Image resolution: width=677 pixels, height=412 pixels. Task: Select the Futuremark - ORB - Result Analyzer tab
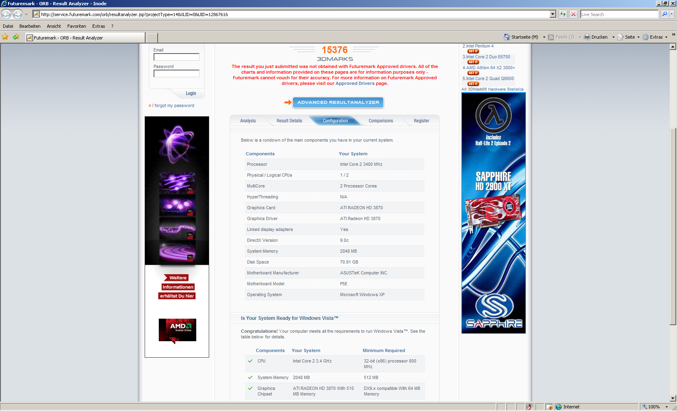[84, 38]
